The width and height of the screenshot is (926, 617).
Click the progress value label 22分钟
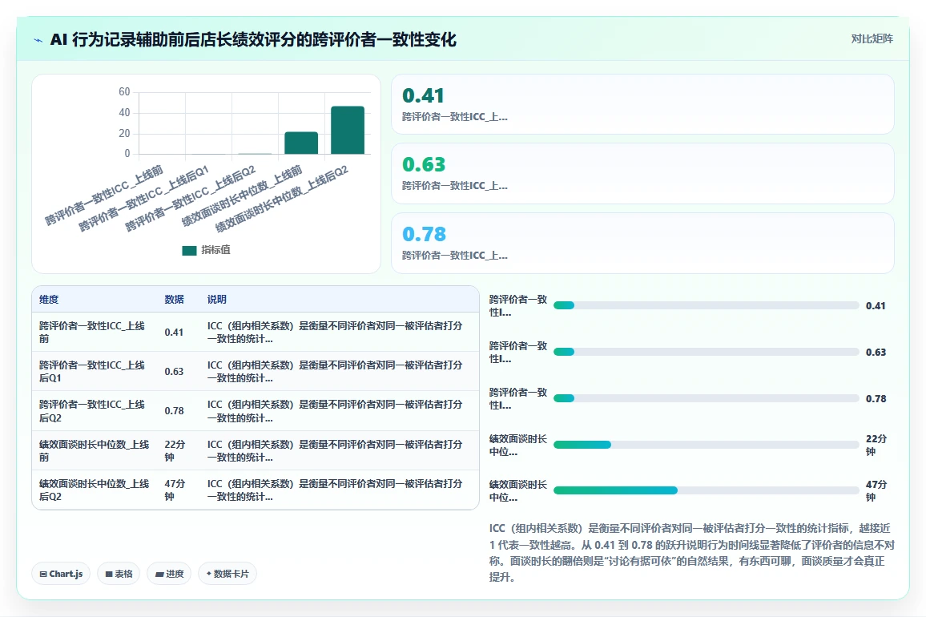pyautogui.click(x=876, y=445)
